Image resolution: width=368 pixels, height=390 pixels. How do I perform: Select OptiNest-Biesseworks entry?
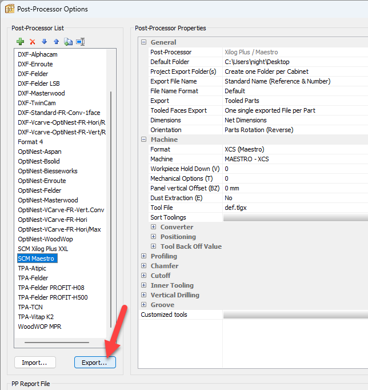coord(47,171)
